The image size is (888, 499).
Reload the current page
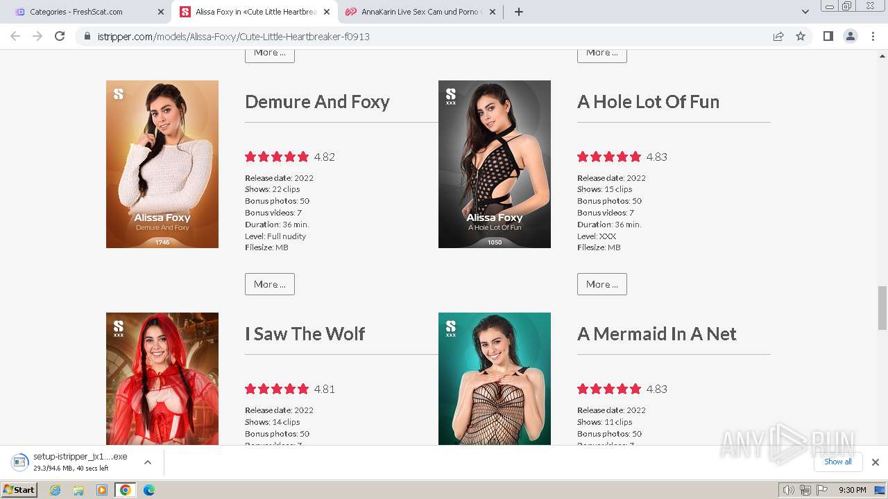60,36
